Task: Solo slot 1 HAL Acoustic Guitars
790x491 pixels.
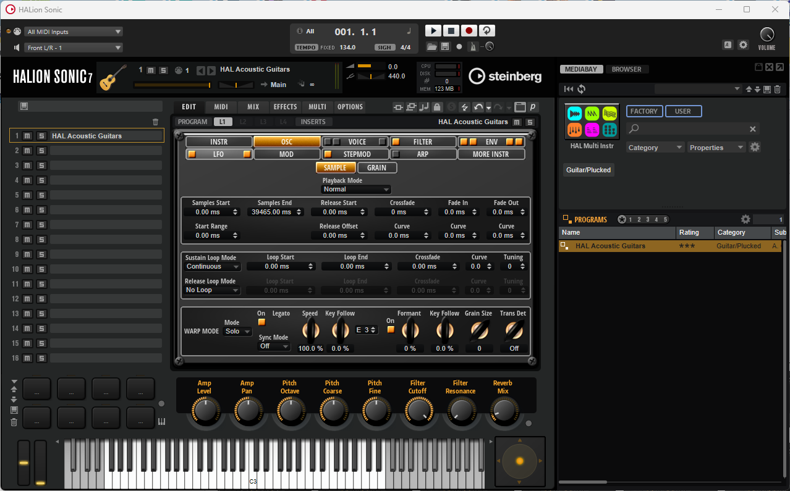Action: pyautogui.click(x=41, y=136)
